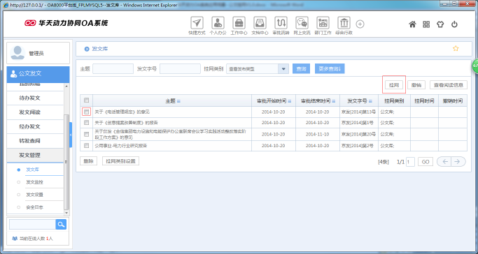Open the 工作中心 briefcase icon

pyautogui.click(x=239, y=23)
